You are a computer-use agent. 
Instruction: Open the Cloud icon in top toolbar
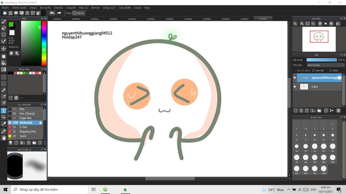pyautogui.click(x=5, y=13)
